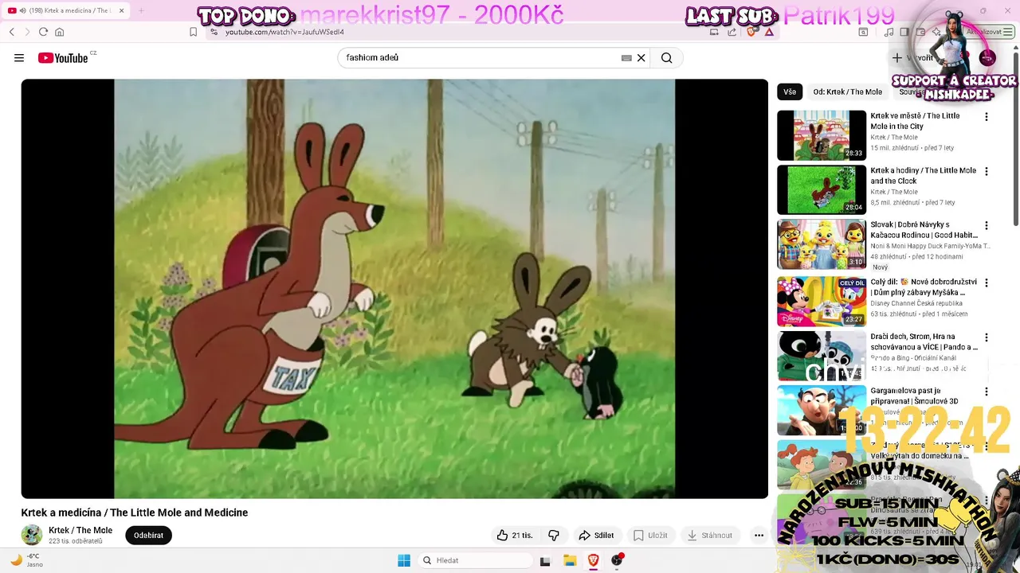
Task: Open the three-dot more actions under video
Action: 759,536
